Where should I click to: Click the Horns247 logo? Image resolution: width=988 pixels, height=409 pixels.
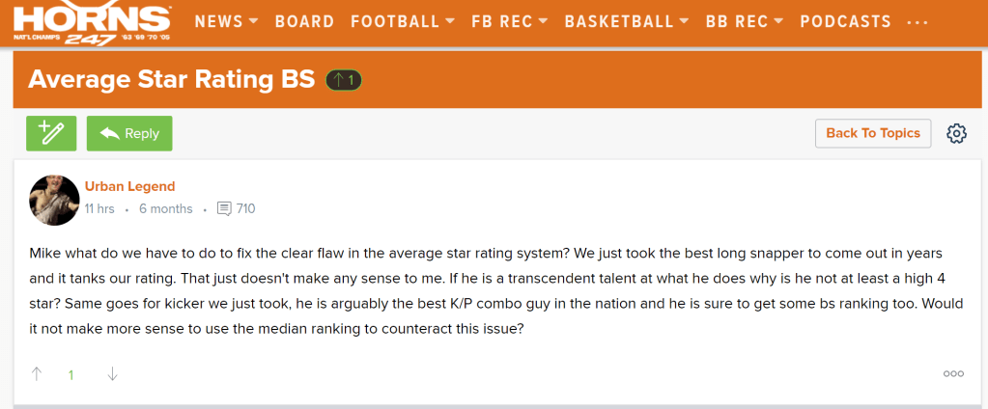coord(93,24)
